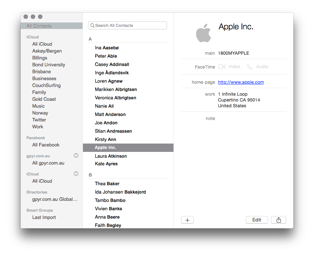Click the Apple Inc. name heading
The height and width of the screenshot is (257, 314).
coord(236,27)
